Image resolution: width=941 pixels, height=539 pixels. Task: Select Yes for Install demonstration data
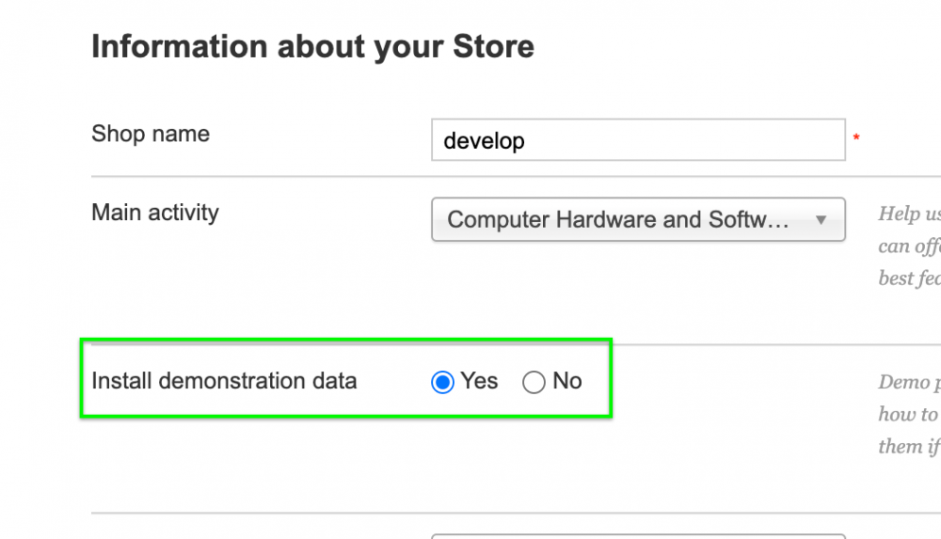442,382
